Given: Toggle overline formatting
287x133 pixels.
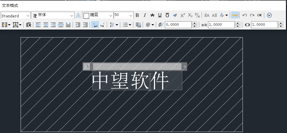Looking at the screenshot, I should [x=167, y=15].
